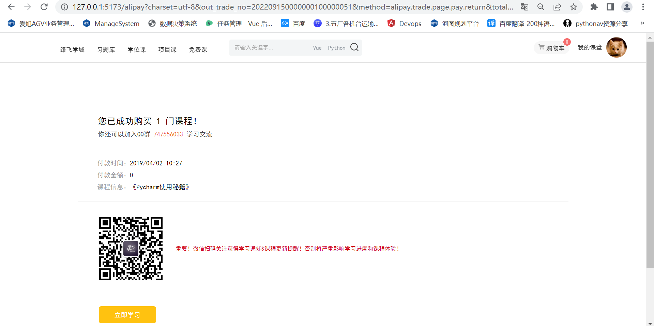Select the Python search suggestion
Viewport: 654px width, 326px height.
pyautogui.click(x=337, y=48)
